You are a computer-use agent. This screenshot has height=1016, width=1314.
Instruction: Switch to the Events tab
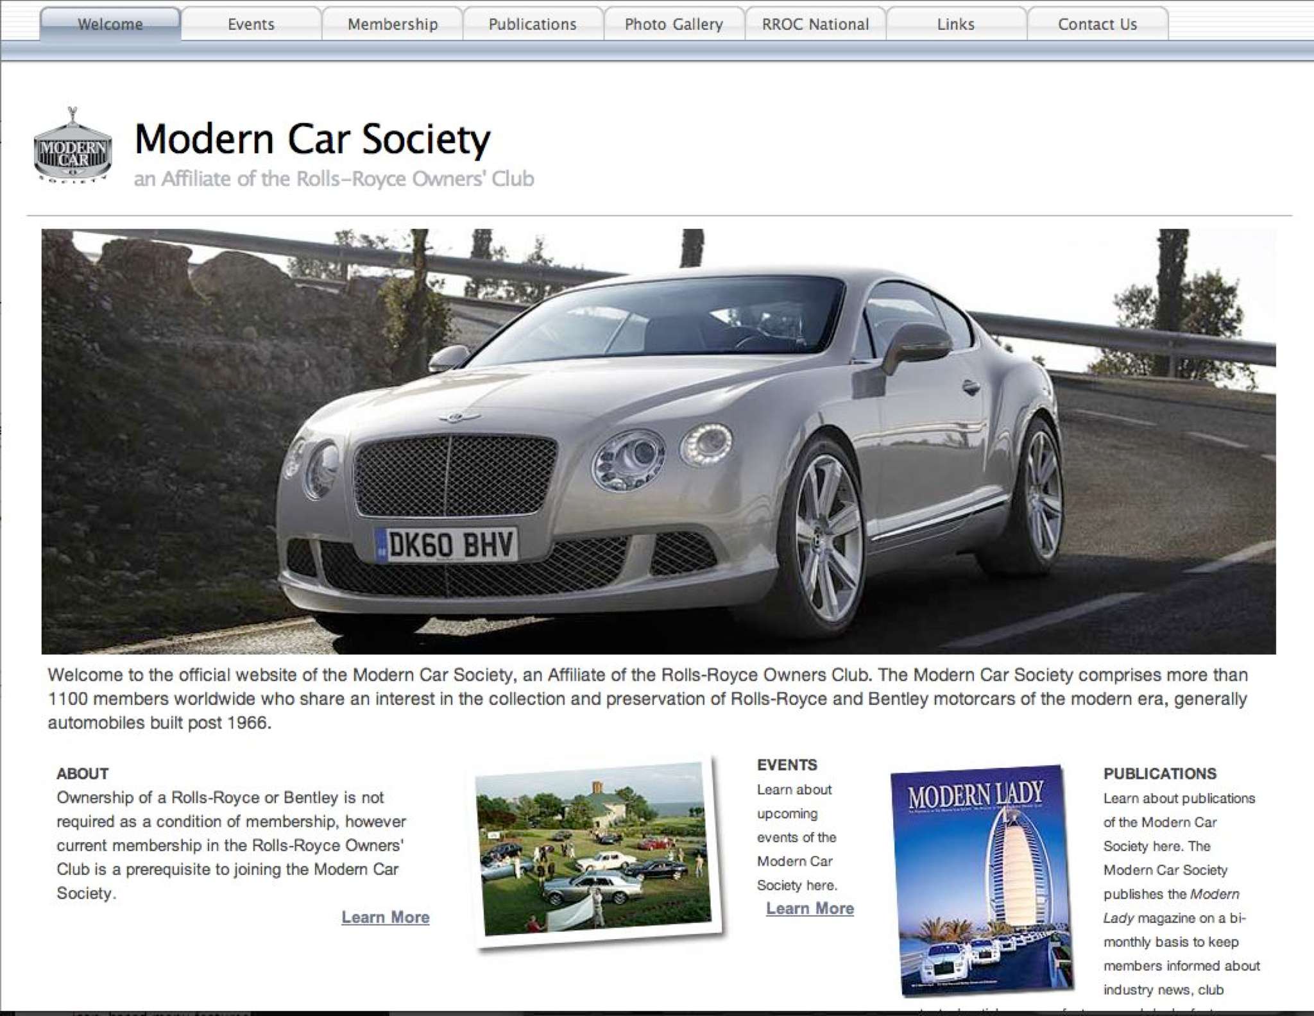[x=251, y=24]
